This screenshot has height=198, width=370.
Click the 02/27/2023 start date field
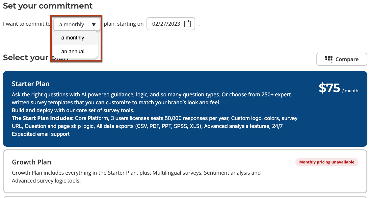pos(171,24)
